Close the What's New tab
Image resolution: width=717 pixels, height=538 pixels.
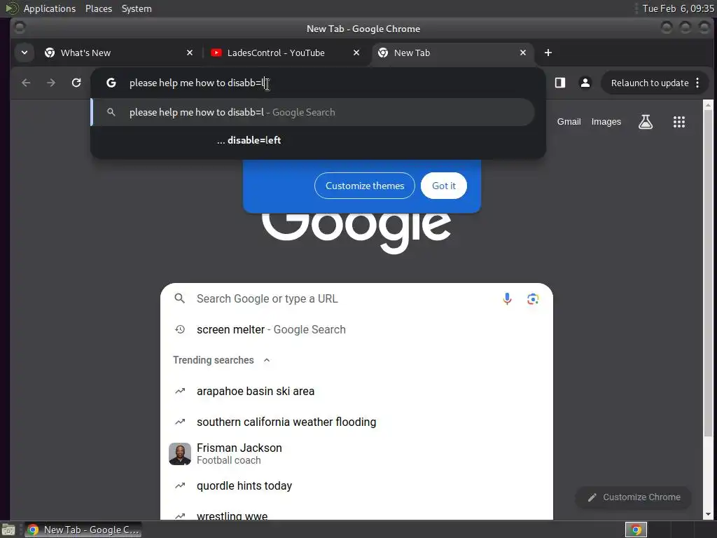(190, 53)
